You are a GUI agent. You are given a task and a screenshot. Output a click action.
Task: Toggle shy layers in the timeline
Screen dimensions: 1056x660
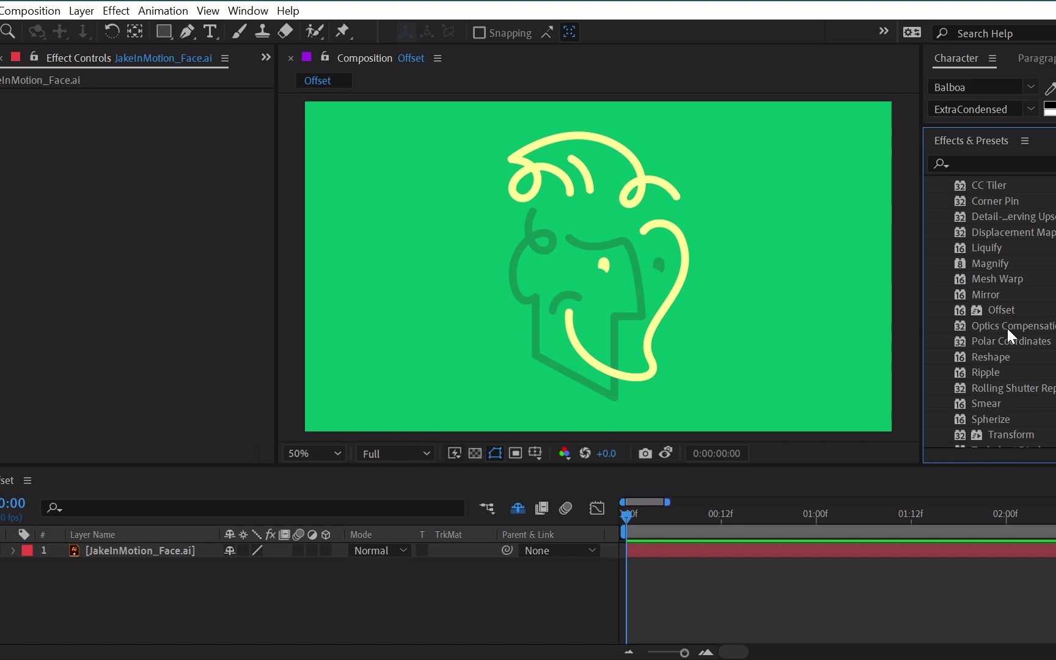[x=518, y=508]
